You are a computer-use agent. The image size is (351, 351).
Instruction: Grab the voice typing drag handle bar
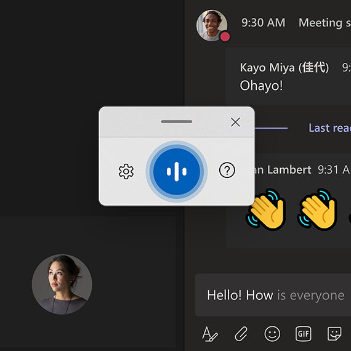(177, 121)
